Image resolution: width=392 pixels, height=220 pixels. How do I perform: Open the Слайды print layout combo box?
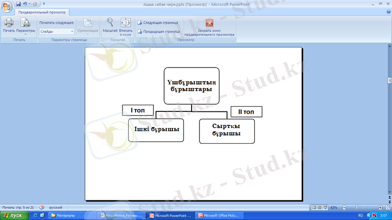[x=56, y=31]
